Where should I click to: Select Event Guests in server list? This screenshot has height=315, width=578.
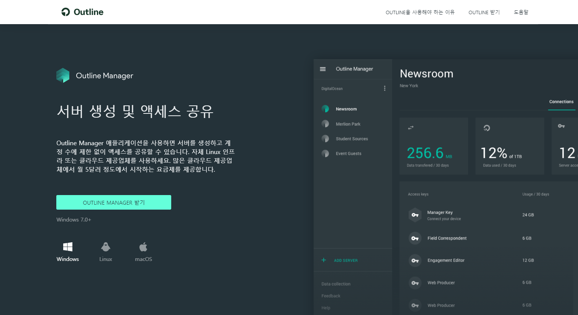349,154
